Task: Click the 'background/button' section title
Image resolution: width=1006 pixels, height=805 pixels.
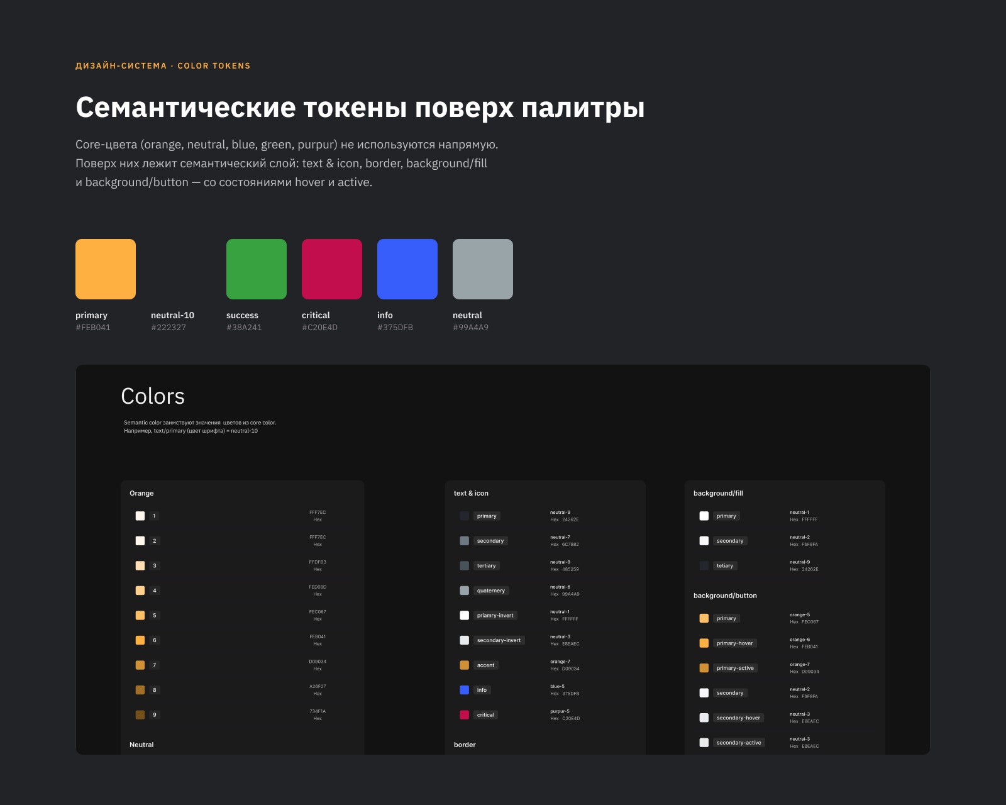Action: [725, 596]
